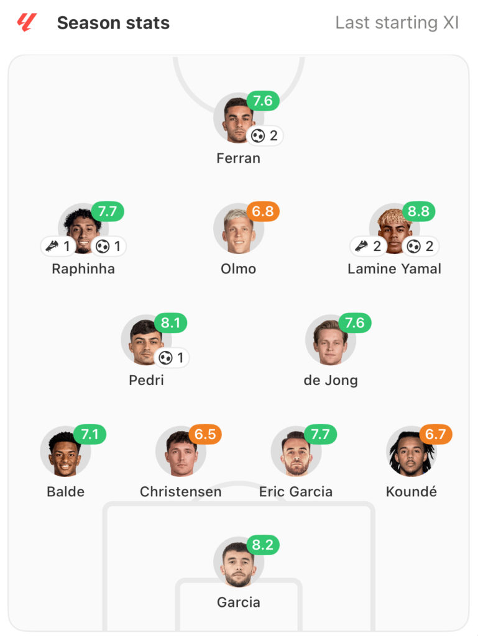Click the LaLiga logo icon

coord(27,22)
